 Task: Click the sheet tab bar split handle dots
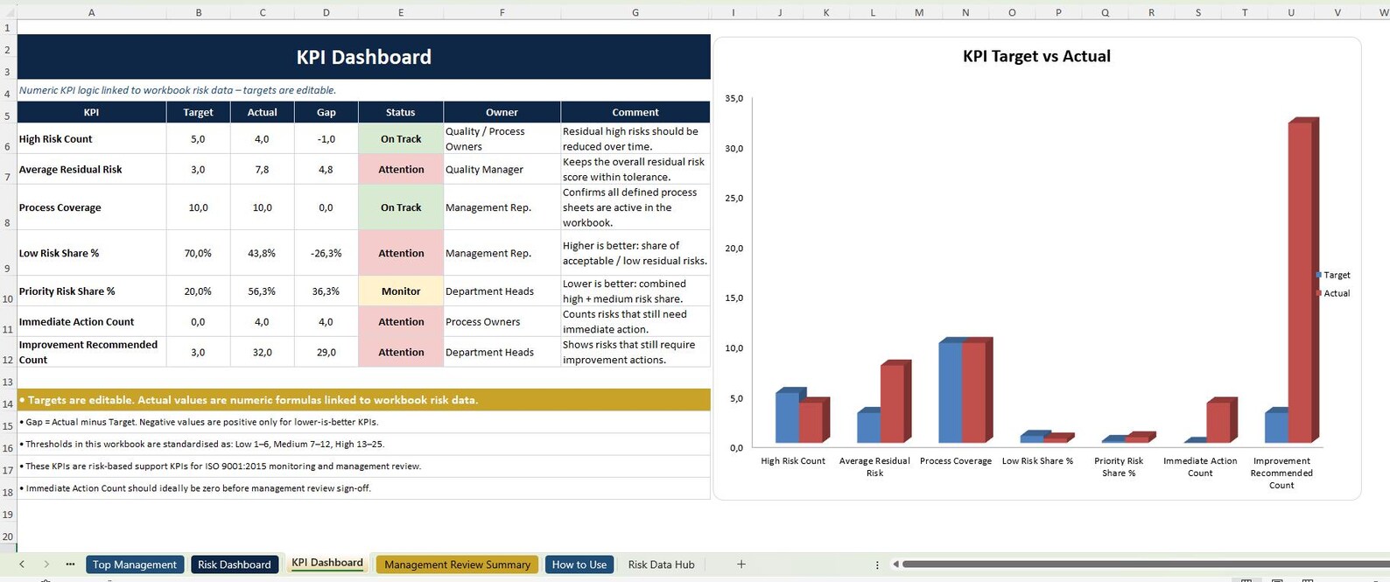click(x=877, y=565)
